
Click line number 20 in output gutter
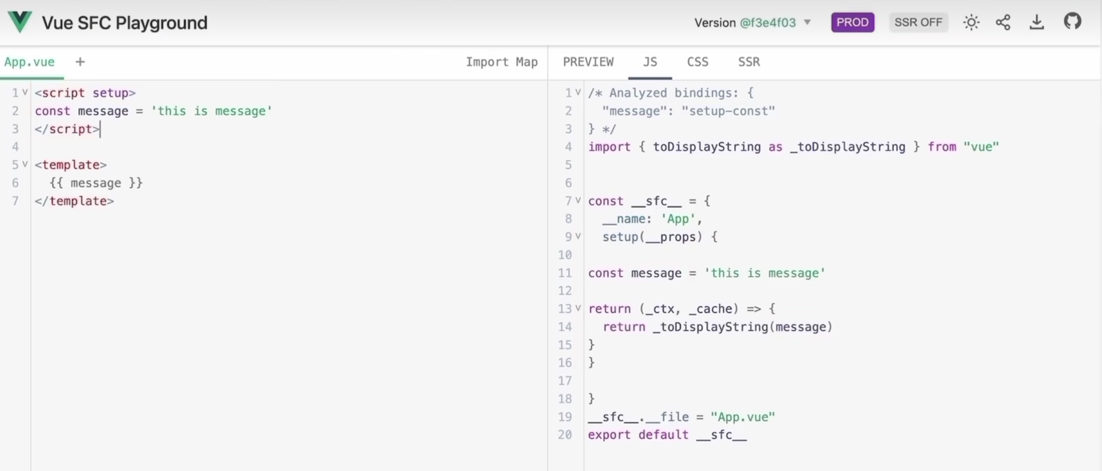point(565,435)
